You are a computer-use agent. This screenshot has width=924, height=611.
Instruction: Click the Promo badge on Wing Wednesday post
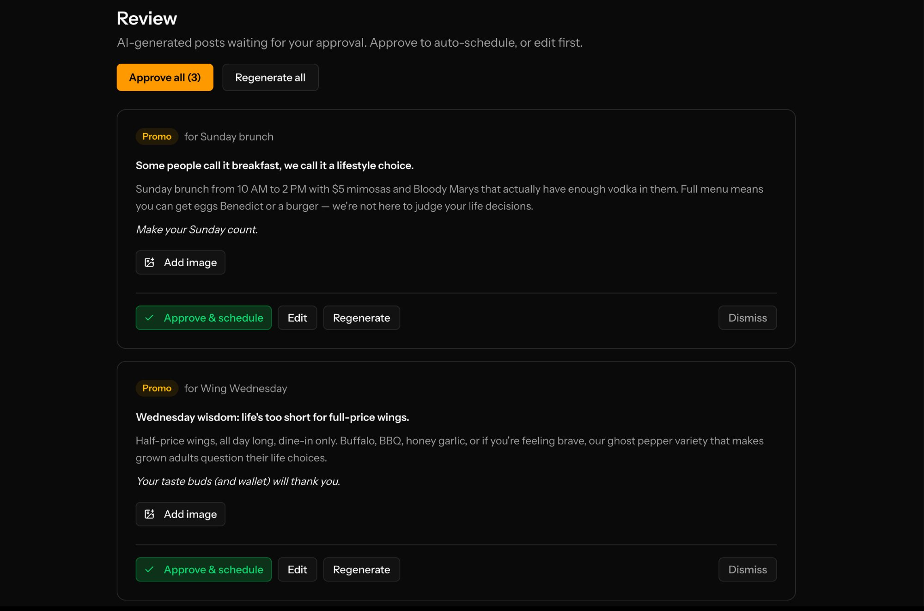[157, 388]
